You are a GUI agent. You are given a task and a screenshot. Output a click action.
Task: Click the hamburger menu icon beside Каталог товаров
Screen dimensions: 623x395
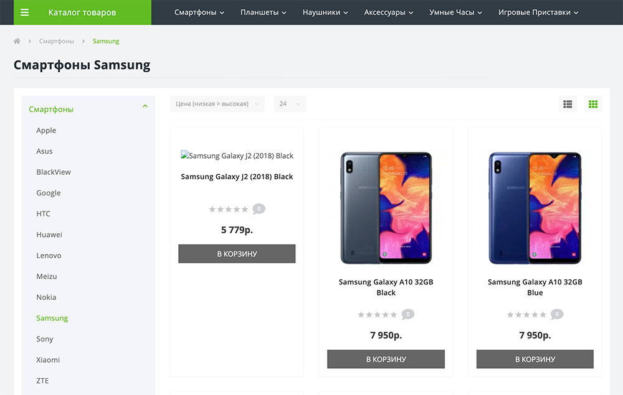pos(25,12)
